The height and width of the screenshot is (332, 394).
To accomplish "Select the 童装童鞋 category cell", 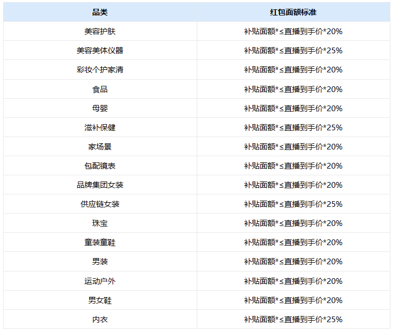I will coord(100,243).
